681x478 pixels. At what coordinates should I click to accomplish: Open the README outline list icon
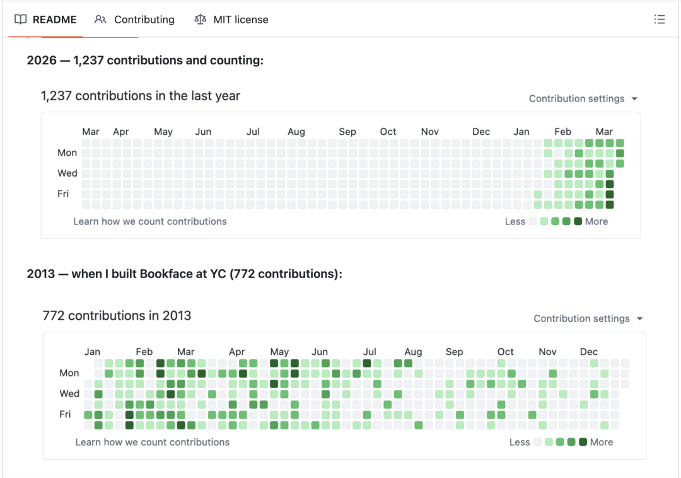pyautogui.click(x=660, y=19)
